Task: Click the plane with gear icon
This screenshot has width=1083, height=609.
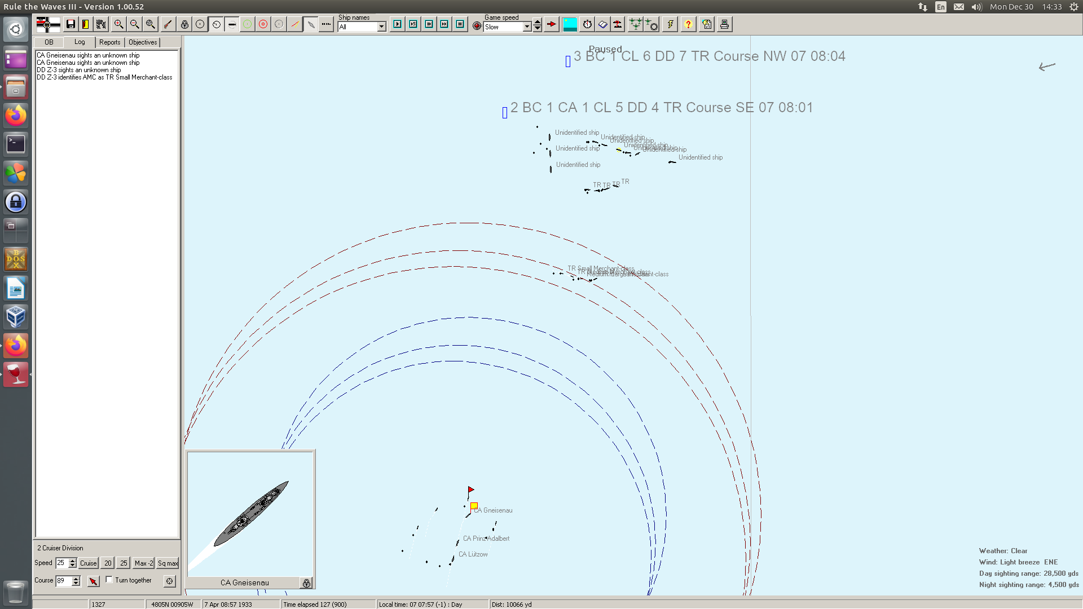Action: [651, 24]
